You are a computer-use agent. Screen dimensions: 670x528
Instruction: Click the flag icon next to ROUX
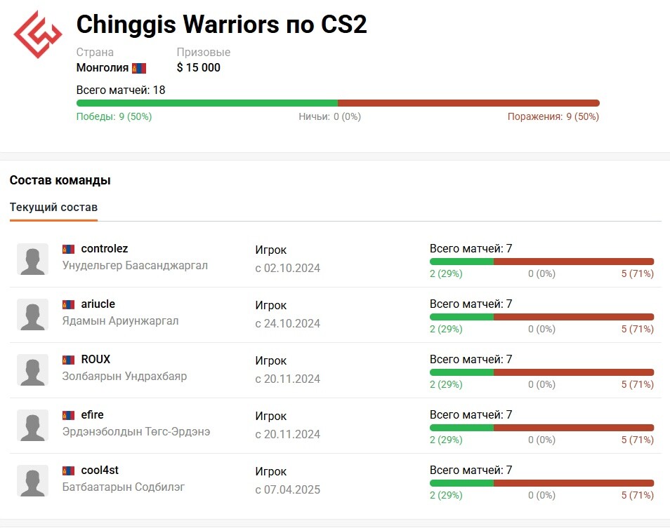click(x=69, y=360)
